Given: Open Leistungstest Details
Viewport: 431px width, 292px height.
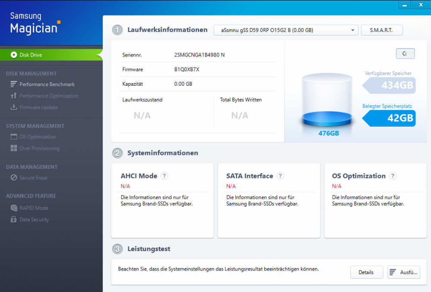Looking at the screenshot, I should click(x=366, y=272).
